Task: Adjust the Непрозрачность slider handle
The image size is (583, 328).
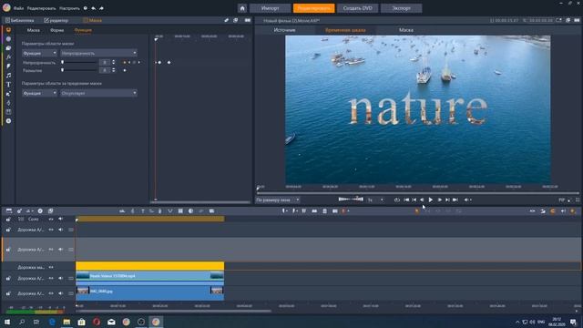Action: pyautogui.click(x=63, y=63)
